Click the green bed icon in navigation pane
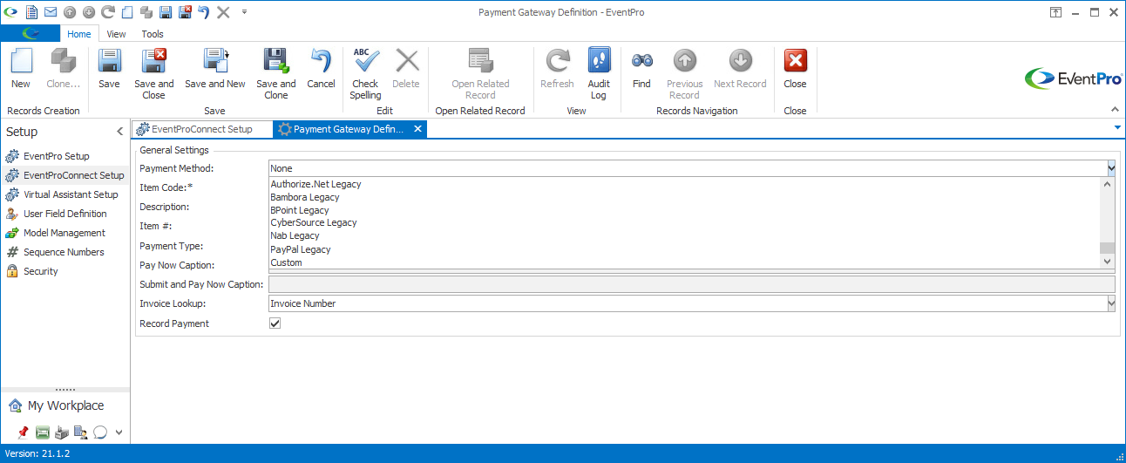The width and height of the screenshot is (1126, 463). (x=43, y=432)
